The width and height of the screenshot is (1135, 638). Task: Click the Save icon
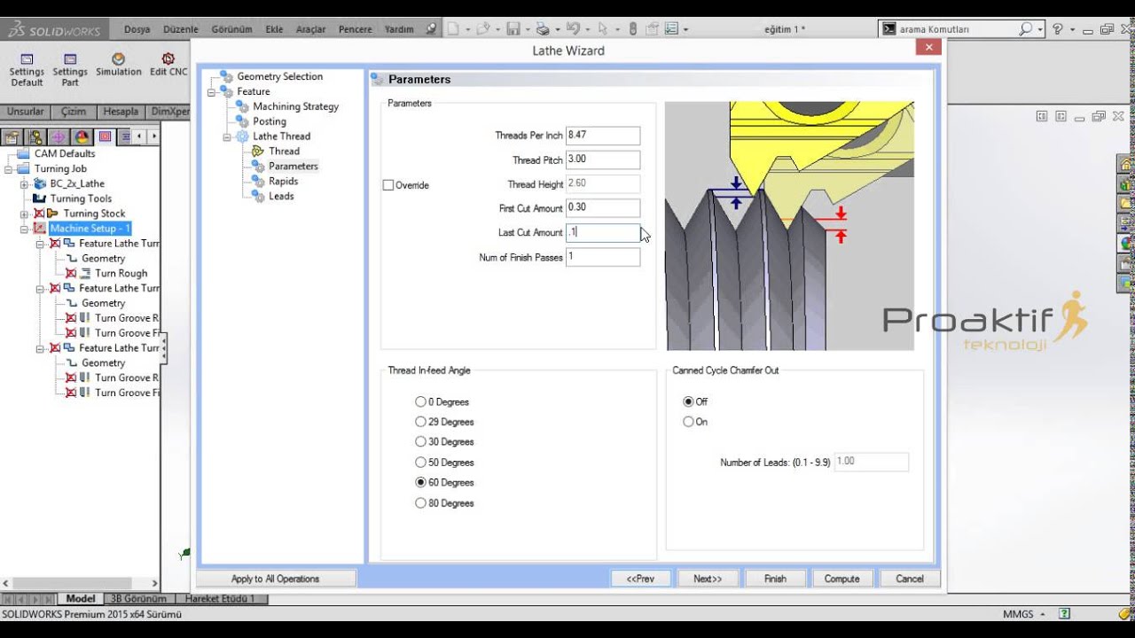click(x=513, y=28)
